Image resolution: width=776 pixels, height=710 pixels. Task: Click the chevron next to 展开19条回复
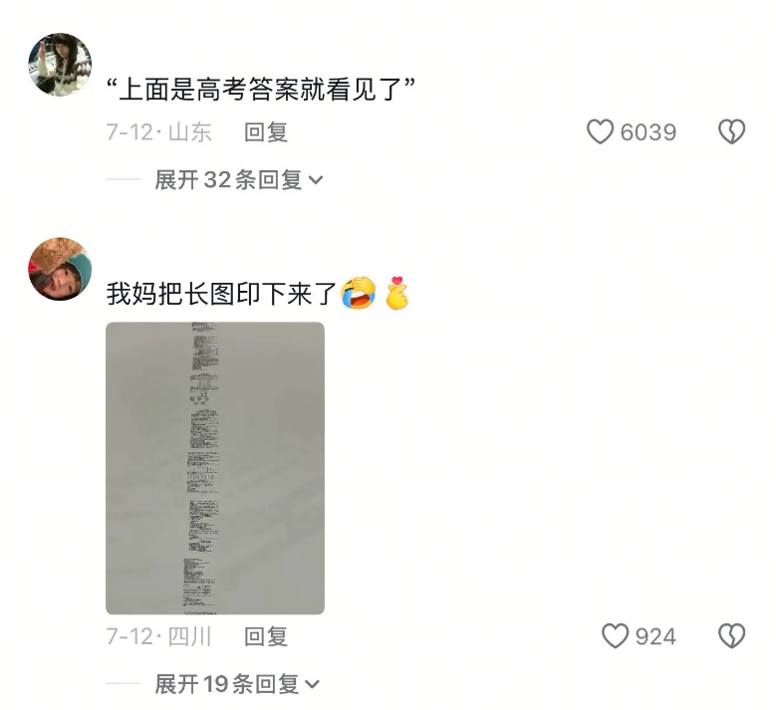click(312, 684)
